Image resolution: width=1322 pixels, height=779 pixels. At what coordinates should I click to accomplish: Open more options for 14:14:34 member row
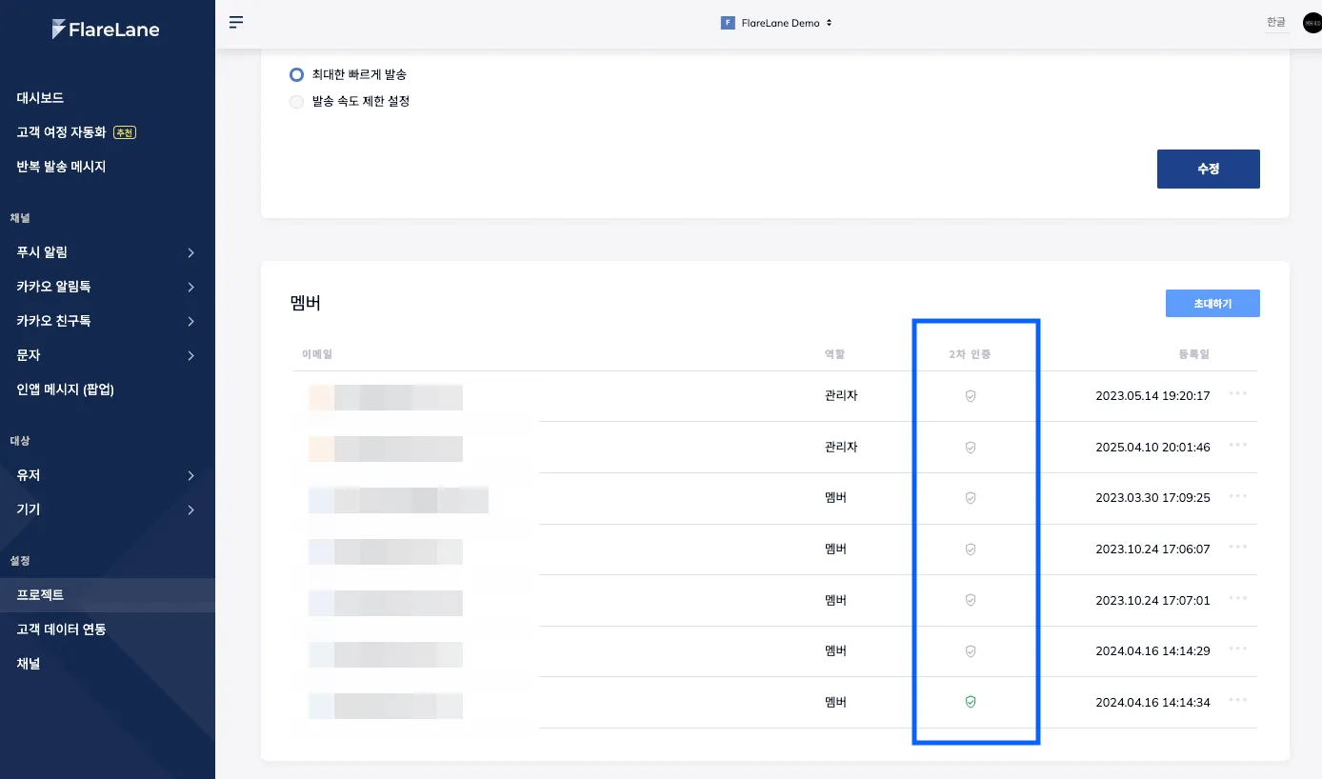click(x=1238, y=699)
